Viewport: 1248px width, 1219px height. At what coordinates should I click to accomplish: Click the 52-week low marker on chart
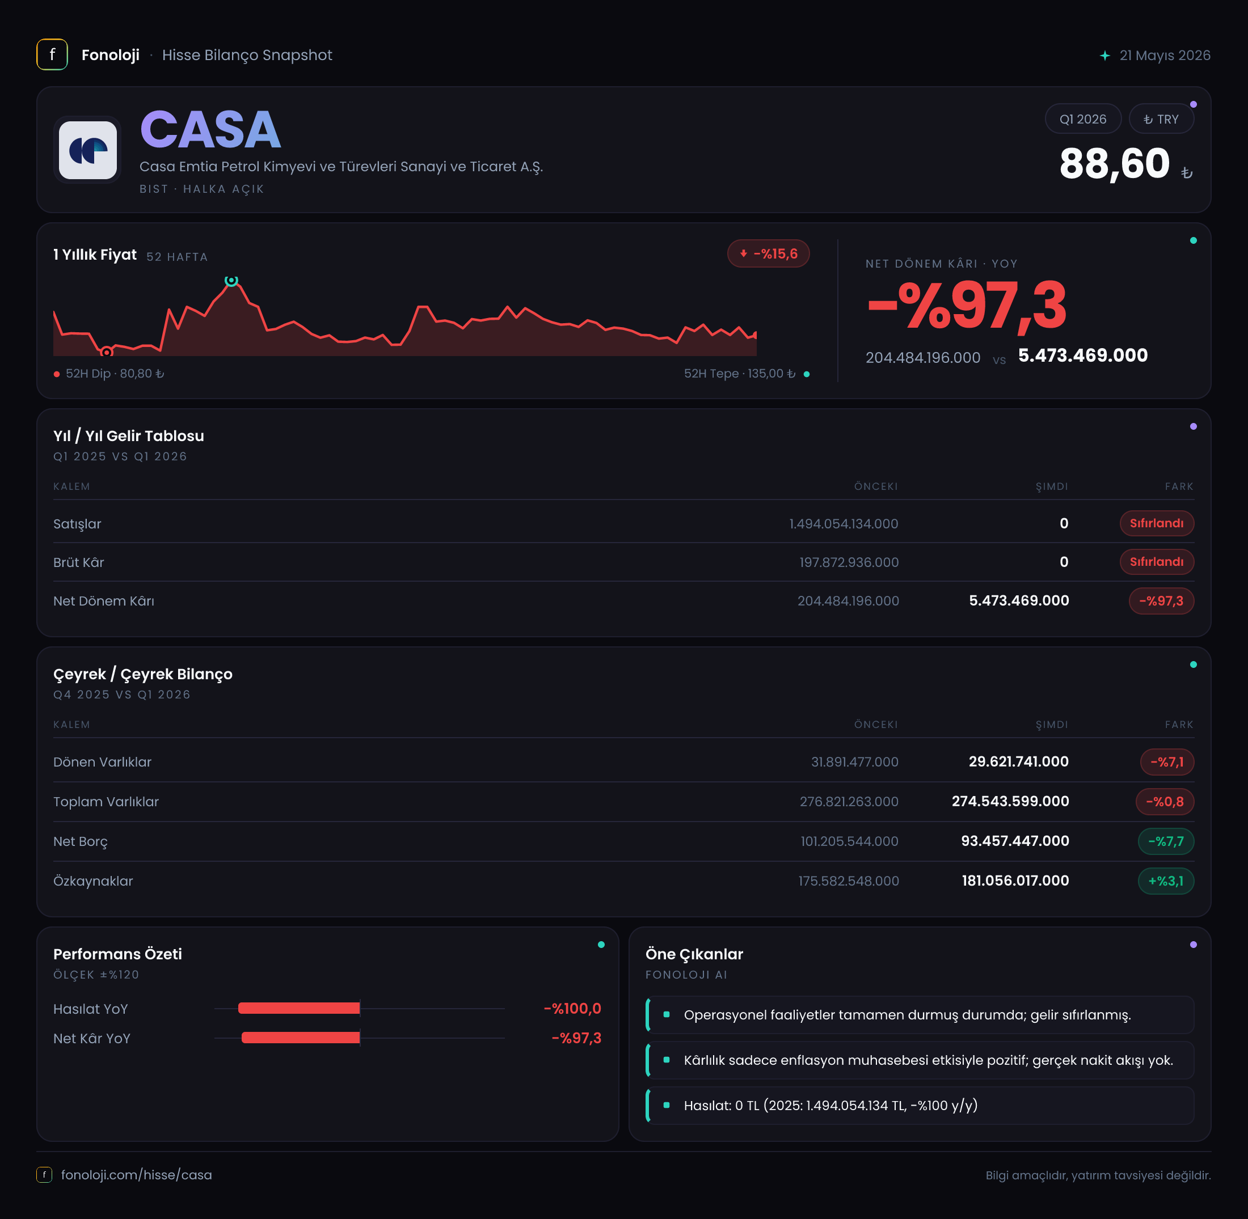(107, 352)
